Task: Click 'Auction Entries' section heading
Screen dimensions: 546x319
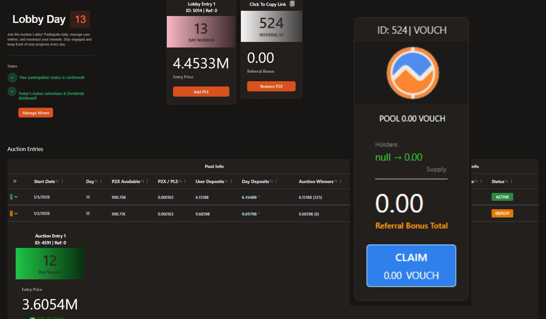Action: pyautogui.click(x=25, y=149)
